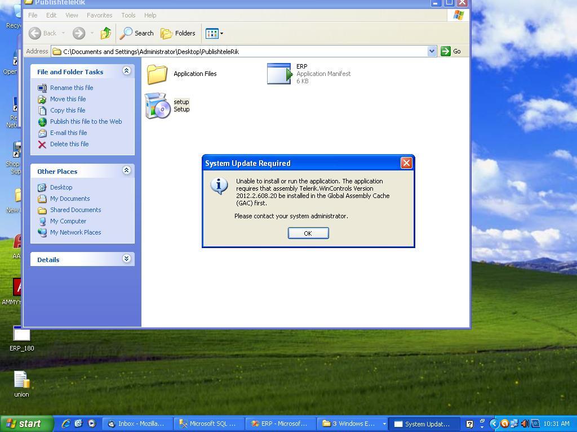The image size is (577, 432).
Task: Click the help question mark tray icon
Action: 469,424
